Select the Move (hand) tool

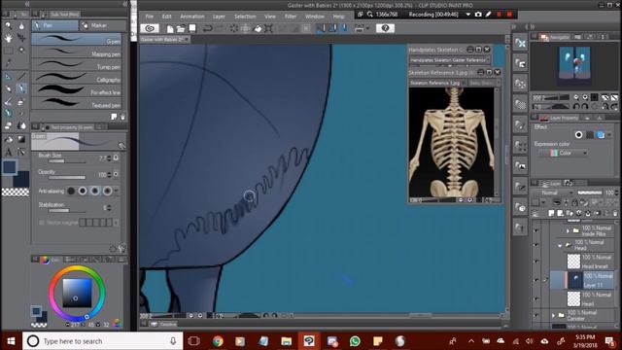pyautogui.click(x=9, y=39)
